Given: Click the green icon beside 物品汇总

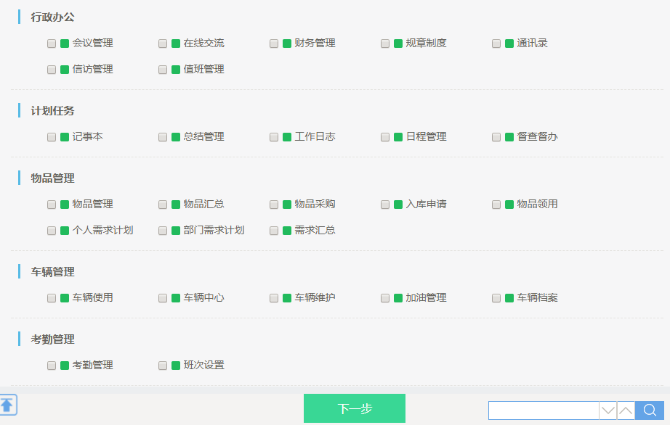Looking at the screenshot, I should (x=176, y=205).
